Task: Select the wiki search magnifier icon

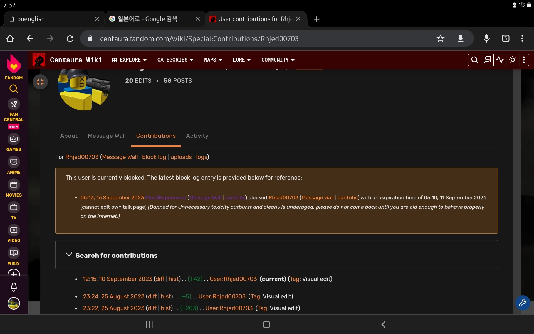Action: coord(474,60)
